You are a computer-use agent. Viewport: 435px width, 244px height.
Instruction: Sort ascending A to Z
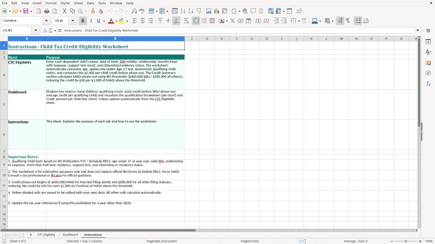[183, 11]
